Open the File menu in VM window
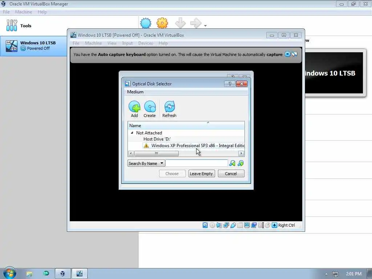 tap(76, 43)
